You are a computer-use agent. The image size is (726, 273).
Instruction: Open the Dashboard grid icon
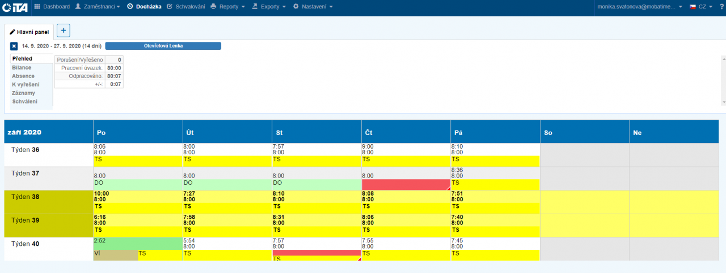click(x=37, y=7)
